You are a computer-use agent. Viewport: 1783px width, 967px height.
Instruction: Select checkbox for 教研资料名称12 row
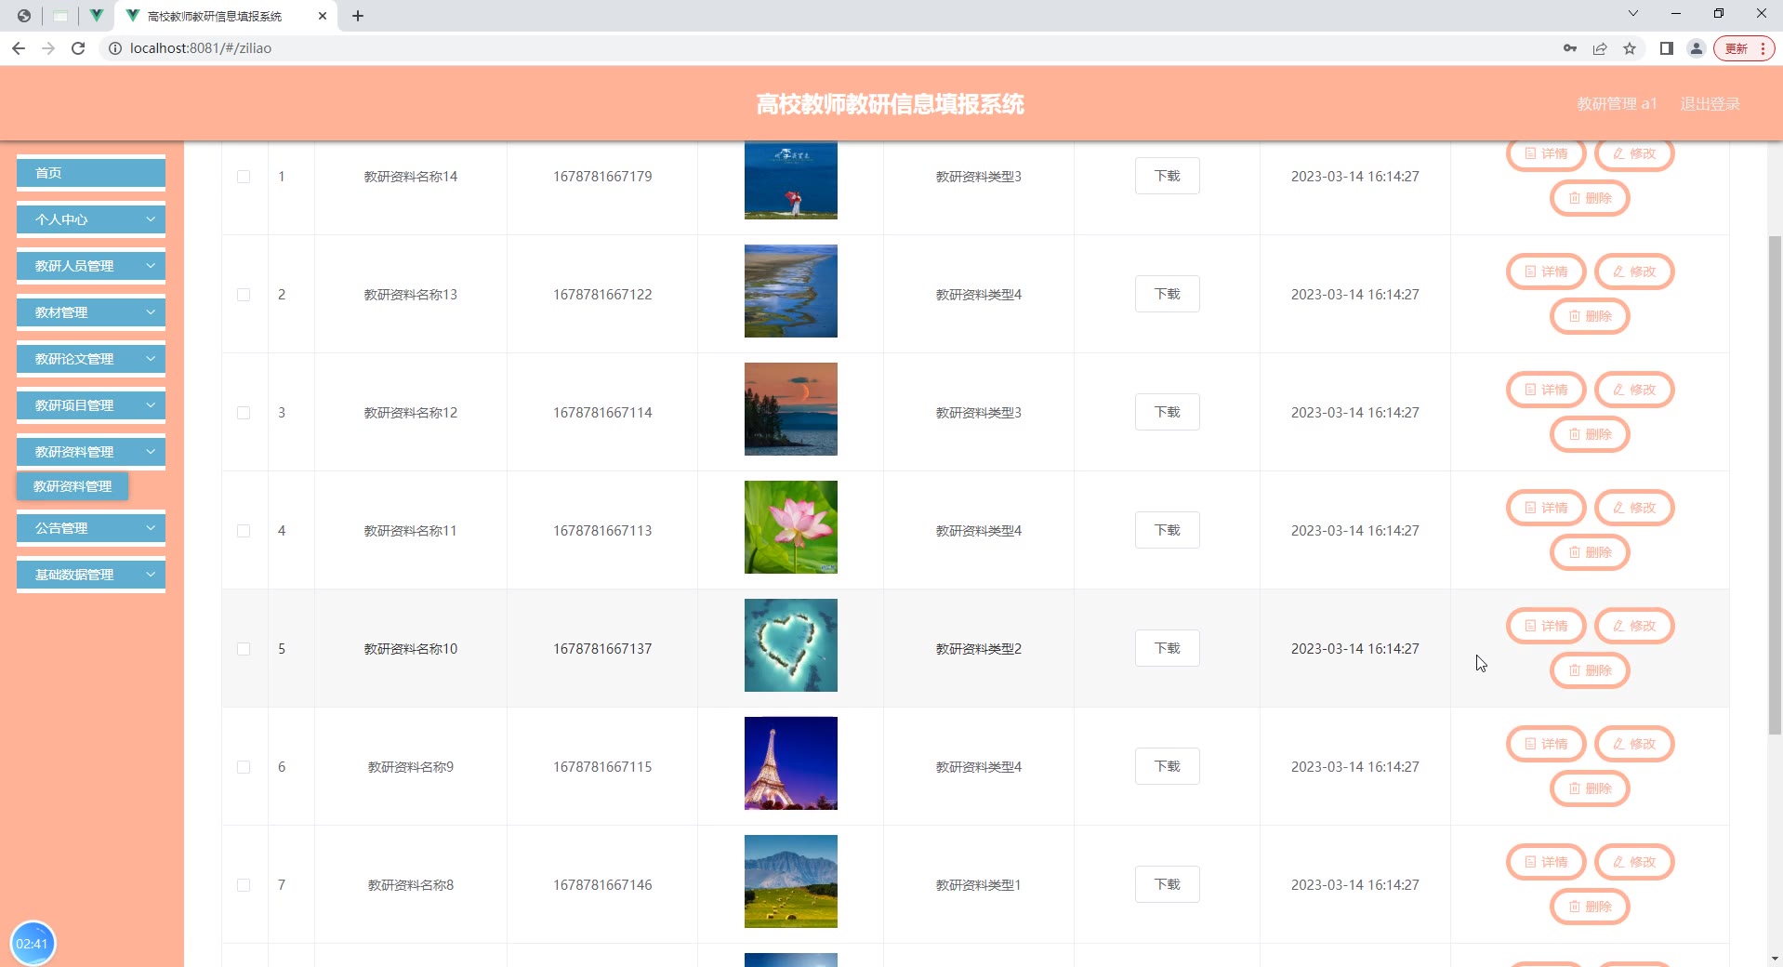244,413
